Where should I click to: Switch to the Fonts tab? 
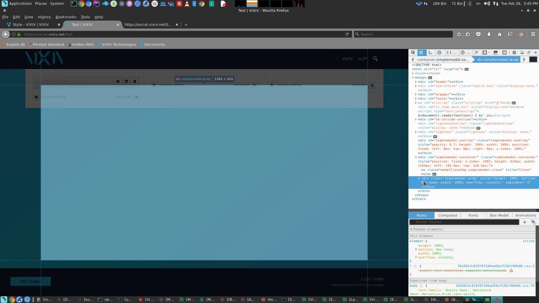pyautogui.click(x=473, y=215)
